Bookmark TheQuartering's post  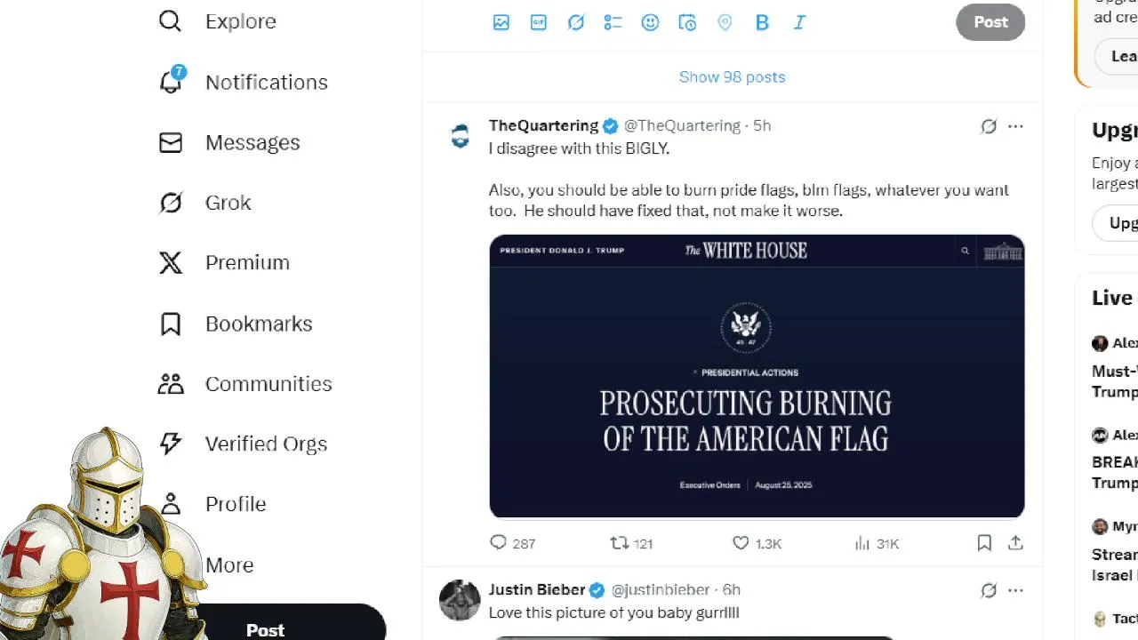(984, 542)
